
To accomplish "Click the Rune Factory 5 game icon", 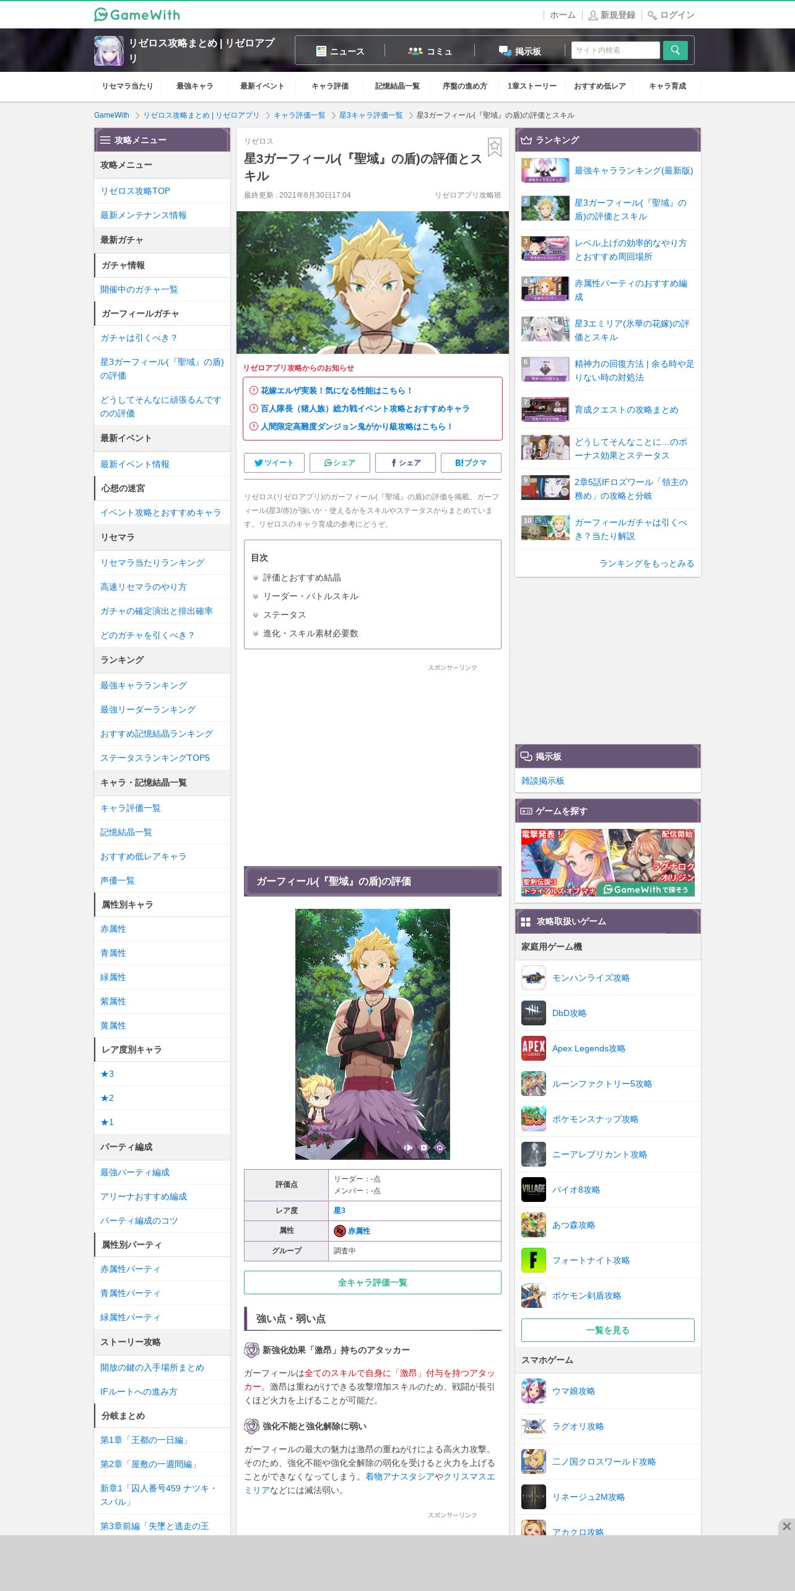I will click(533, 1084).
